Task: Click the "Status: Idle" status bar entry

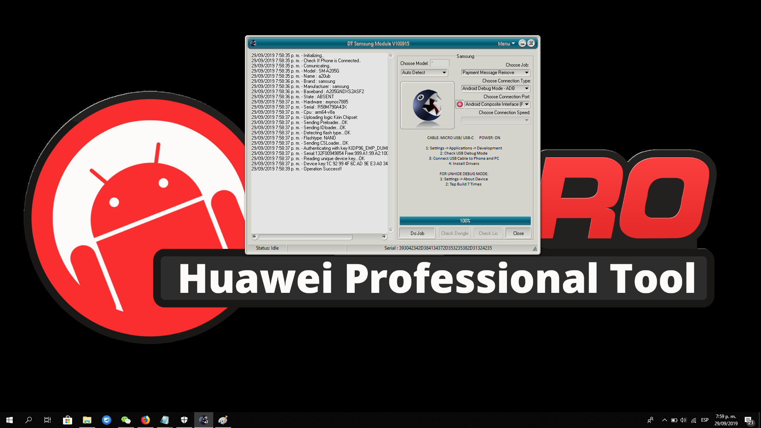Action: pos(267,248)
